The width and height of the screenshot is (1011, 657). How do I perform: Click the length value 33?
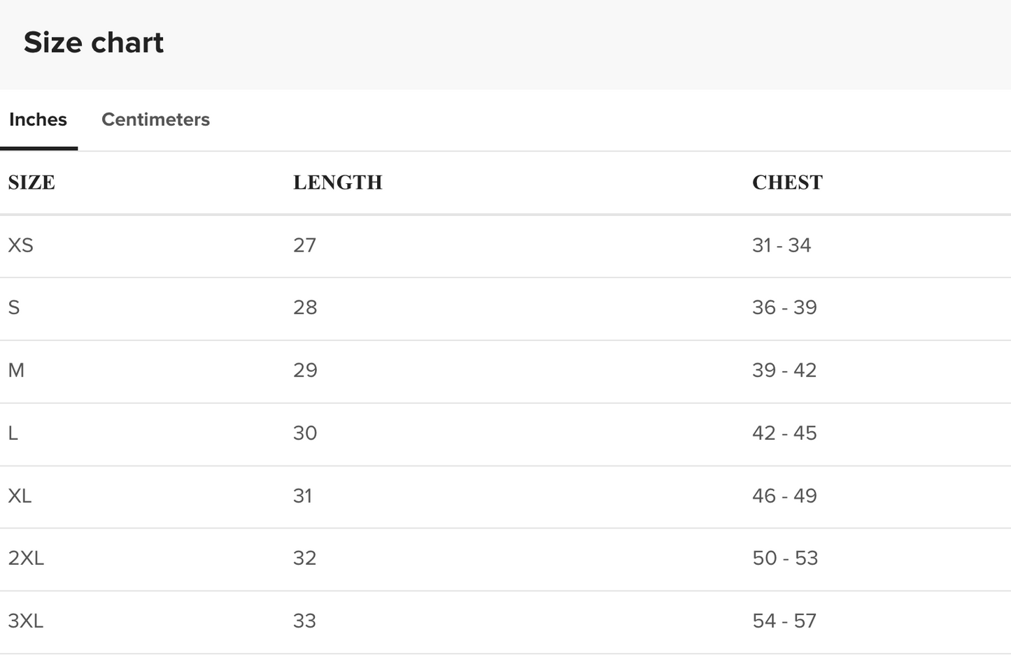(x=304, y=621)
